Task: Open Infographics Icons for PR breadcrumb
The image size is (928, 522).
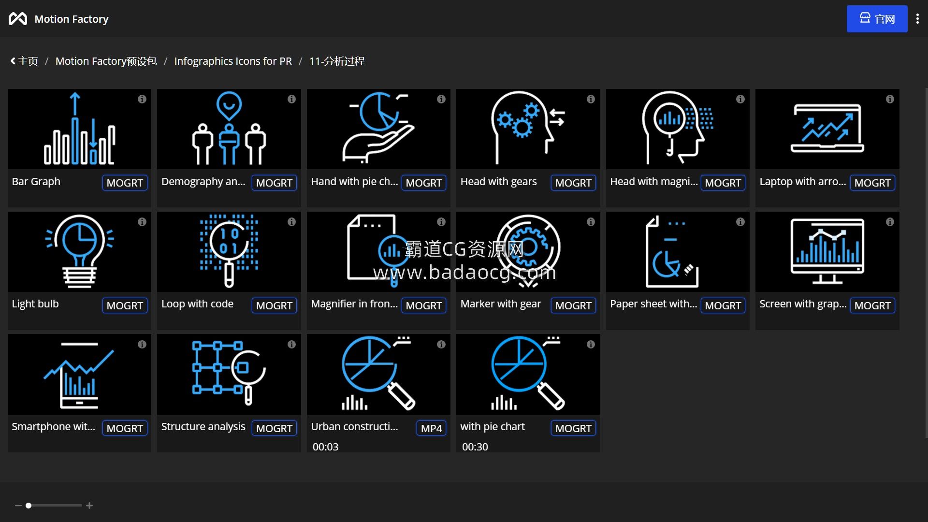Action: click(x=233, y=61)
